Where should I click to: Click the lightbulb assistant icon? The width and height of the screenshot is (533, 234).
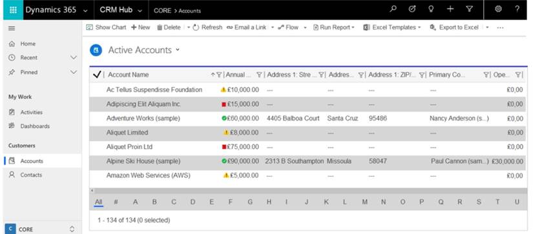pos(431,10)
